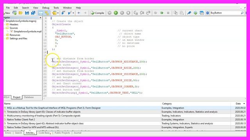Viewport: 250px width, 140px height.
Task: Open the Help menu
Action: [x=78, y=8]
